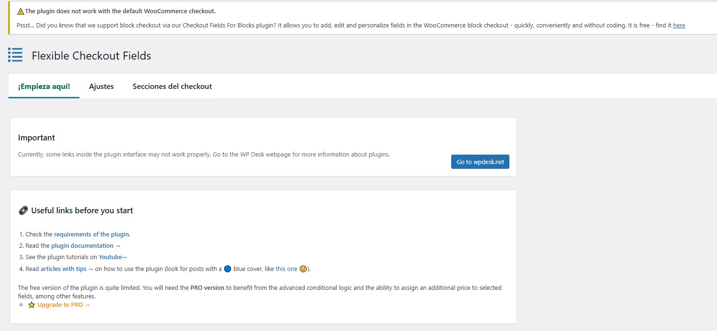717x331 pixels.
Task: Click the bold 'PRO version' text
Action: click(x=207, y=287)
